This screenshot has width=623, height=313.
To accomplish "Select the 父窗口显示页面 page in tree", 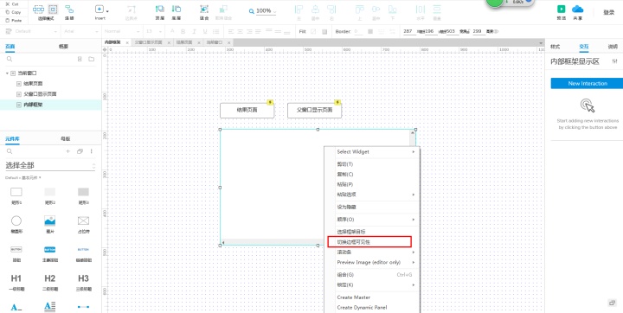I will (x=40, y=94).
